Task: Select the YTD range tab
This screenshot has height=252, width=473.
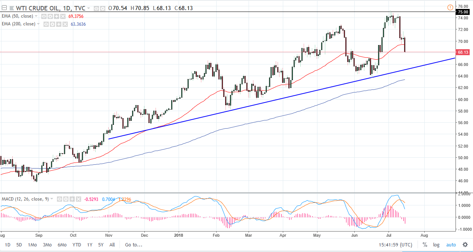Action: (x=76, y=245)
